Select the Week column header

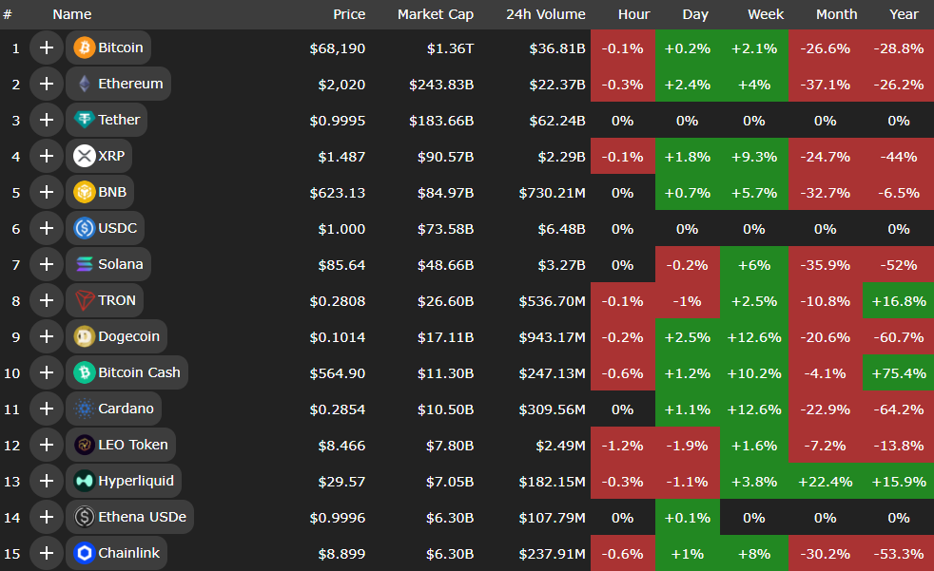tap(753, 14)
